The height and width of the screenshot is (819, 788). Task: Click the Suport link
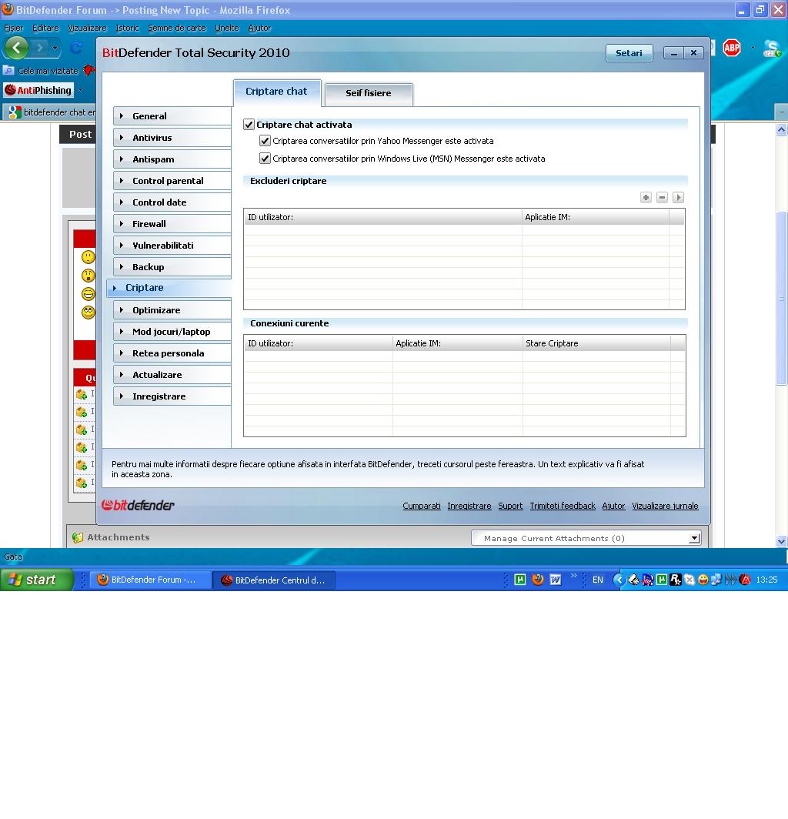tap(510, 506)
